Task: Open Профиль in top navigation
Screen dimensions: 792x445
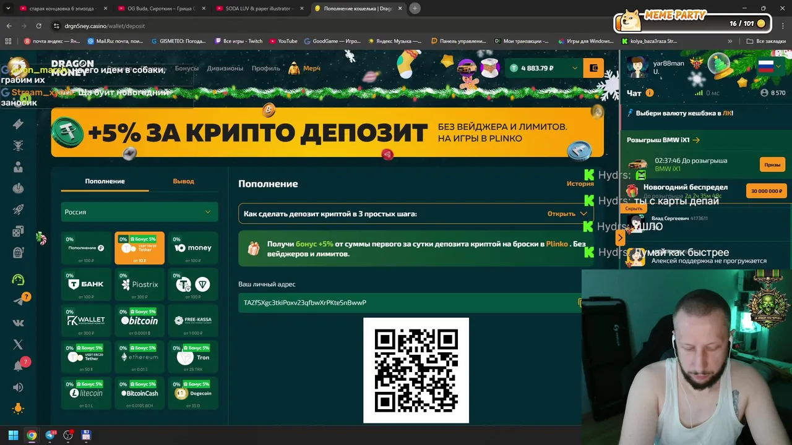Action: tap(266, 68)
